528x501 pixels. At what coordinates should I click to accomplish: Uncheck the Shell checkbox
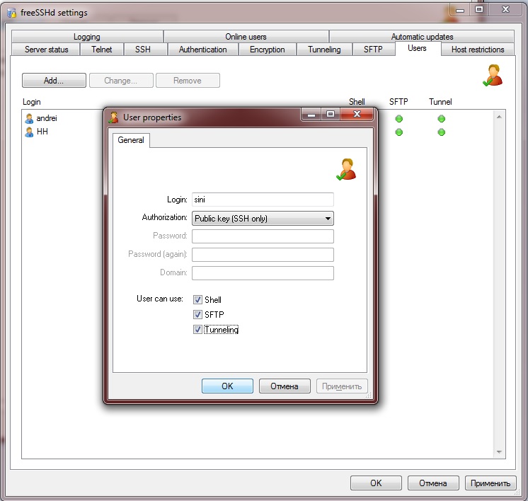click(197, 299)
